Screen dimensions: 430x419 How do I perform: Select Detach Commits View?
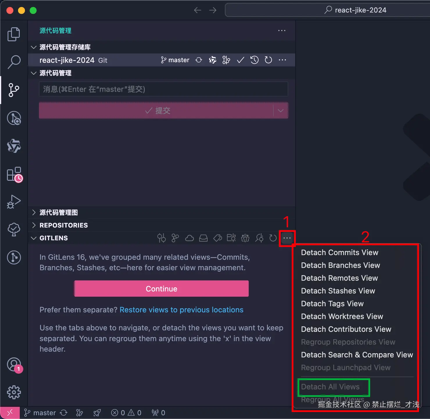tap(340, 253)
